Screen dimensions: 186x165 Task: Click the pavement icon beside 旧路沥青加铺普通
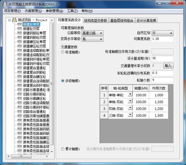pos(20,116)
